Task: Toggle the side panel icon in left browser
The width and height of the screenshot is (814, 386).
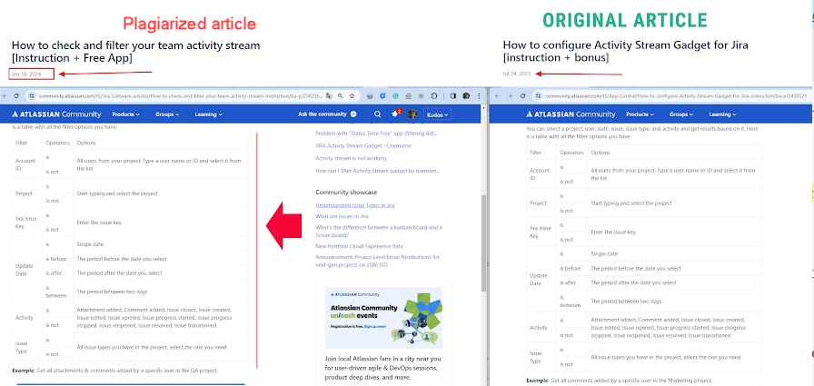Action: 452,96
